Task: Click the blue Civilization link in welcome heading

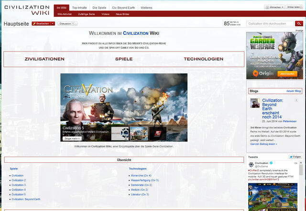Action: tap(135, 33)
